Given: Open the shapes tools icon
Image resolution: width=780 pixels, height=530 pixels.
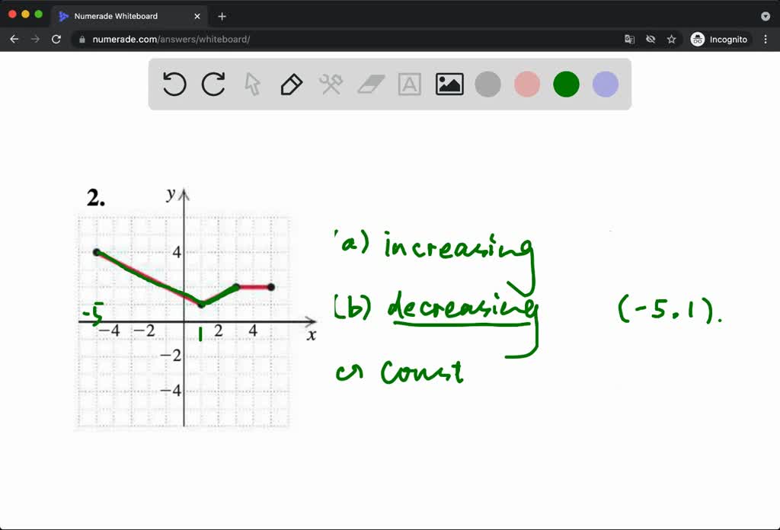Looking at the screenshot, I should point(331,85).
